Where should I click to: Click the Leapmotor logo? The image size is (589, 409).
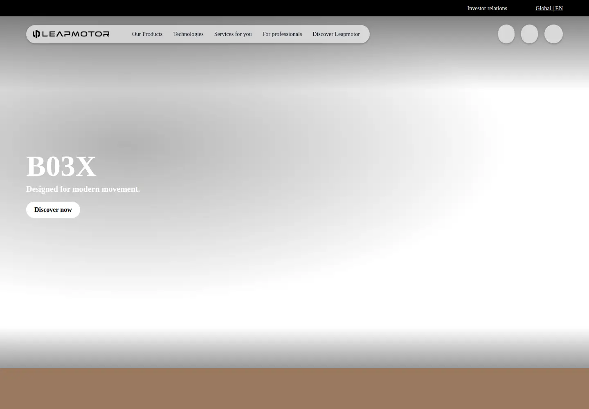(x=71, y=34)
